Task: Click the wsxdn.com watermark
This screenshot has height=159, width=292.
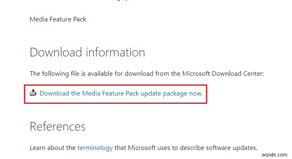Action: 274,155
